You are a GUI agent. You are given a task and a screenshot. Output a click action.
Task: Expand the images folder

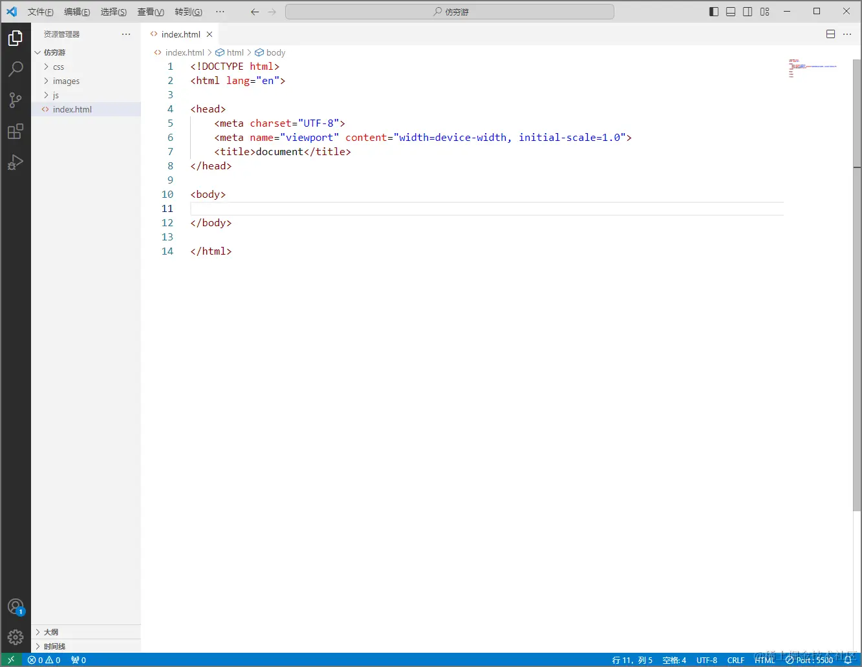click(x=86, y=81)
